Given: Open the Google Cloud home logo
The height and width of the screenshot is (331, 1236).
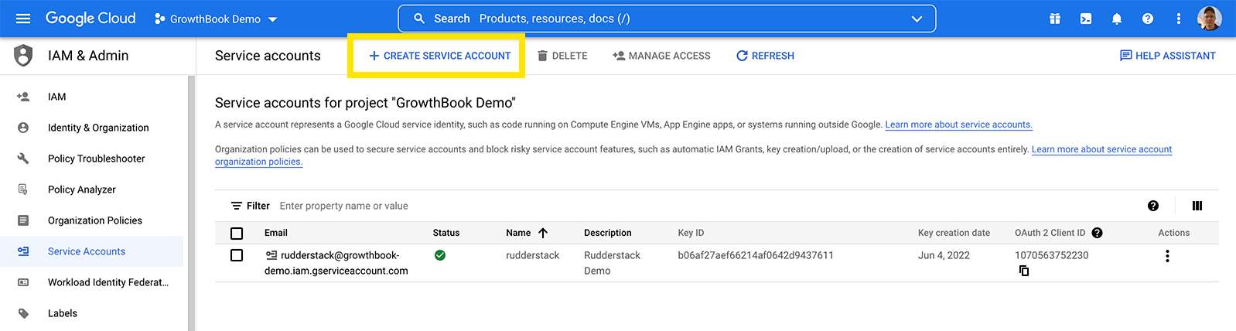Looking at the screenshot, I should coord(90,19).
